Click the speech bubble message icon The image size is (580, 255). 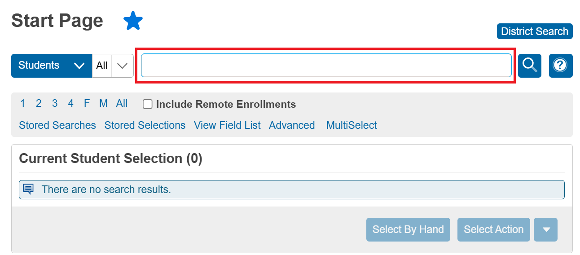pyautogui.click(x=28, y=189)
